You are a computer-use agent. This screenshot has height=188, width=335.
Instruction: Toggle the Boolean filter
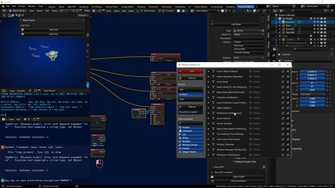click(191, 142)
